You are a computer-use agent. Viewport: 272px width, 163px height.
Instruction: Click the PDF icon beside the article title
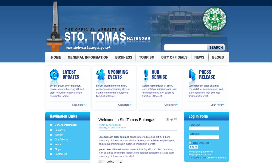tap(168, 119)
